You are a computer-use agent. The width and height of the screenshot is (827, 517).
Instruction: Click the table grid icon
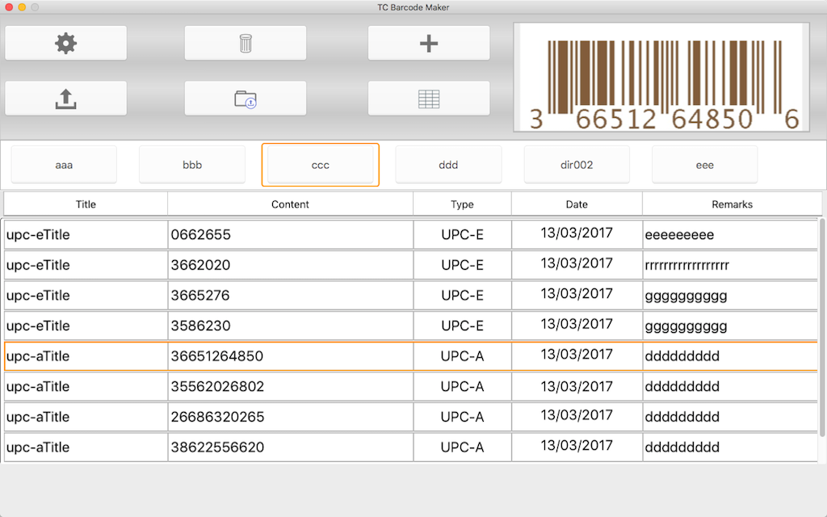point(429,98)
